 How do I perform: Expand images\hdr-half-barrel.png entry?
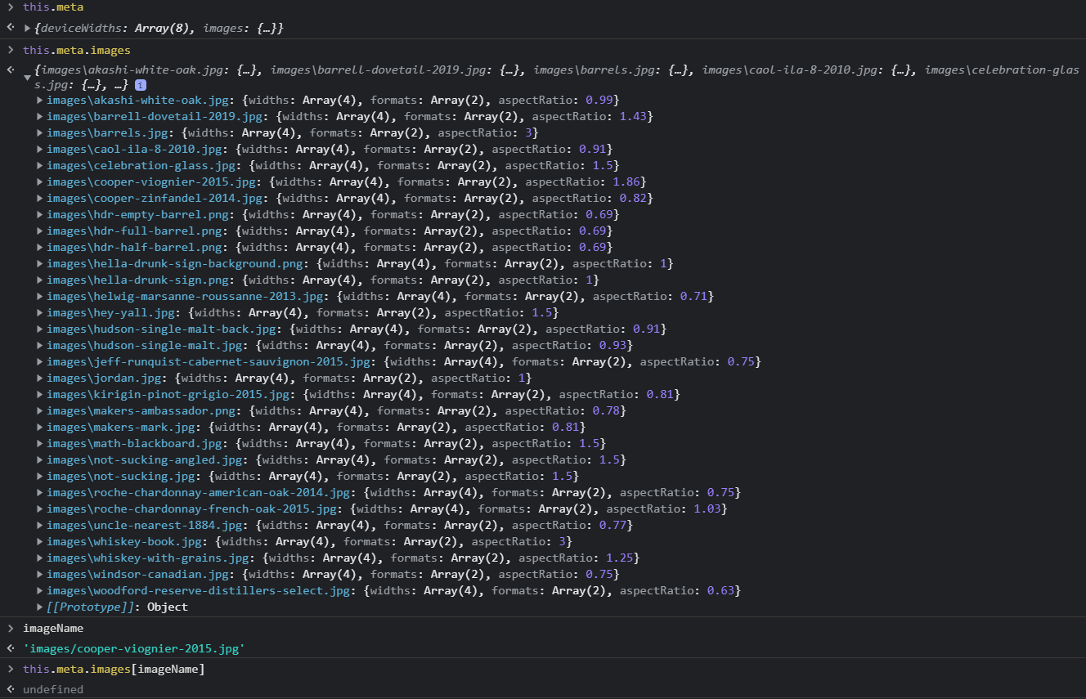[40, 247]
